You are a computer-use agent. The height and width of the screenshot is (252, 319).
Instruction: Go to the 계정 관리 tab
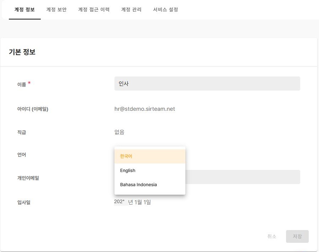click(131, 10)
